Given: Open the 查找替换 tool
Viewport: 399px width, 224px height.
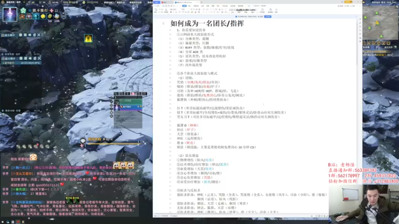Looking at the screenshot, I should point(270,10).
